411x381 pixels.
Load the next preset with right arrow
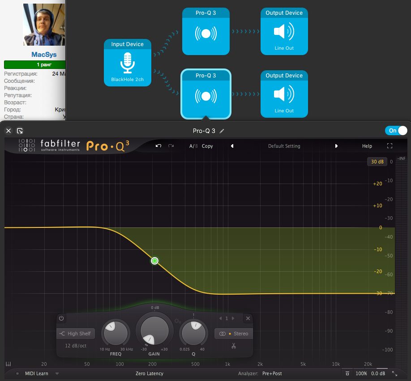[336, 146]
